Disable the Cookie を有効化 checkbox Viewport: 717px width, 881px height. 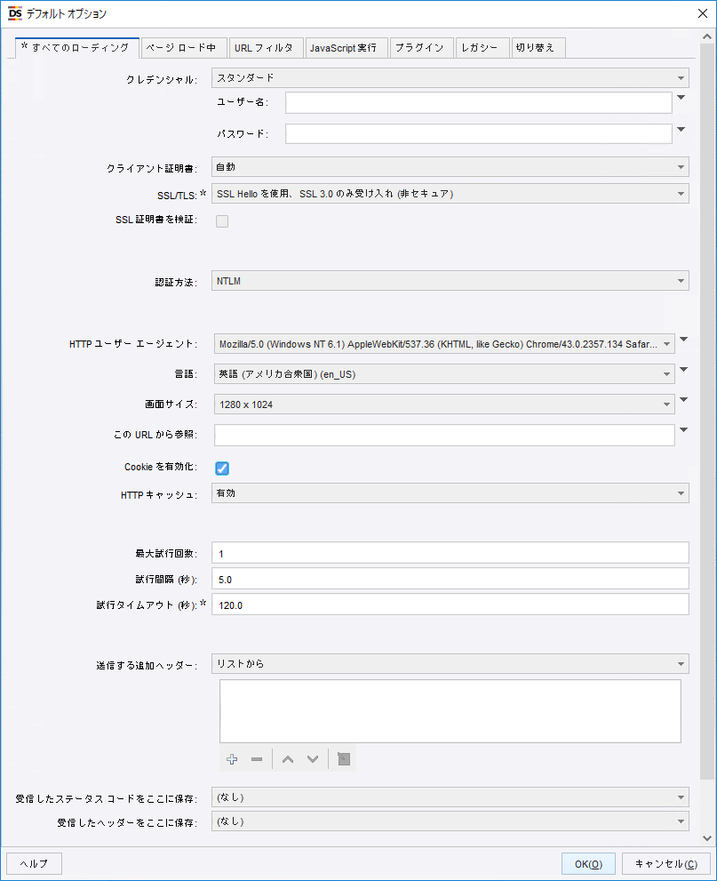[x=222, y=468]
